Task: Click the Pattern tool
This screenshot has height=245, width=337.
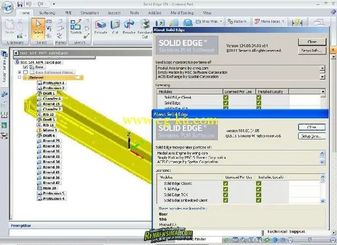Action: point(237,21)
